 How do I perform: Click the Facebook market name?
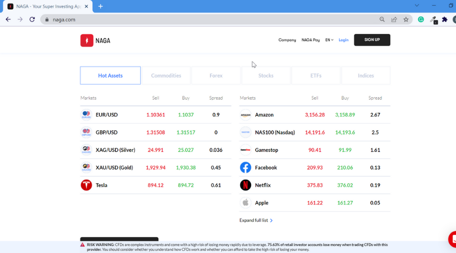coord(266,167)
